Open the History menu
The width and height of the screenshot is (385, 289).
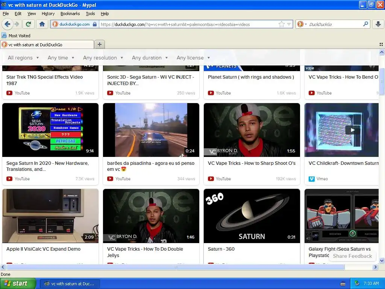click(48, 14)
